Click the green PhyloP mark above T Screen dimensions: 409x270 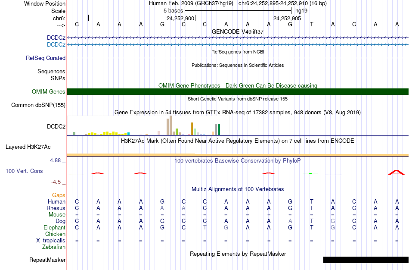(310, 173)
